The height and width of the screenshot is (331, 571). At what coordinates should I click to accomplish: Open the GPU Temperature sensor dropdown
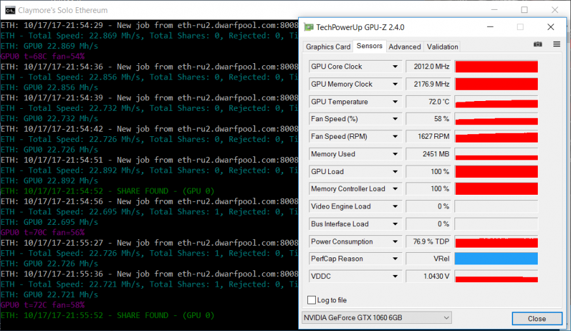pos(395,102)
